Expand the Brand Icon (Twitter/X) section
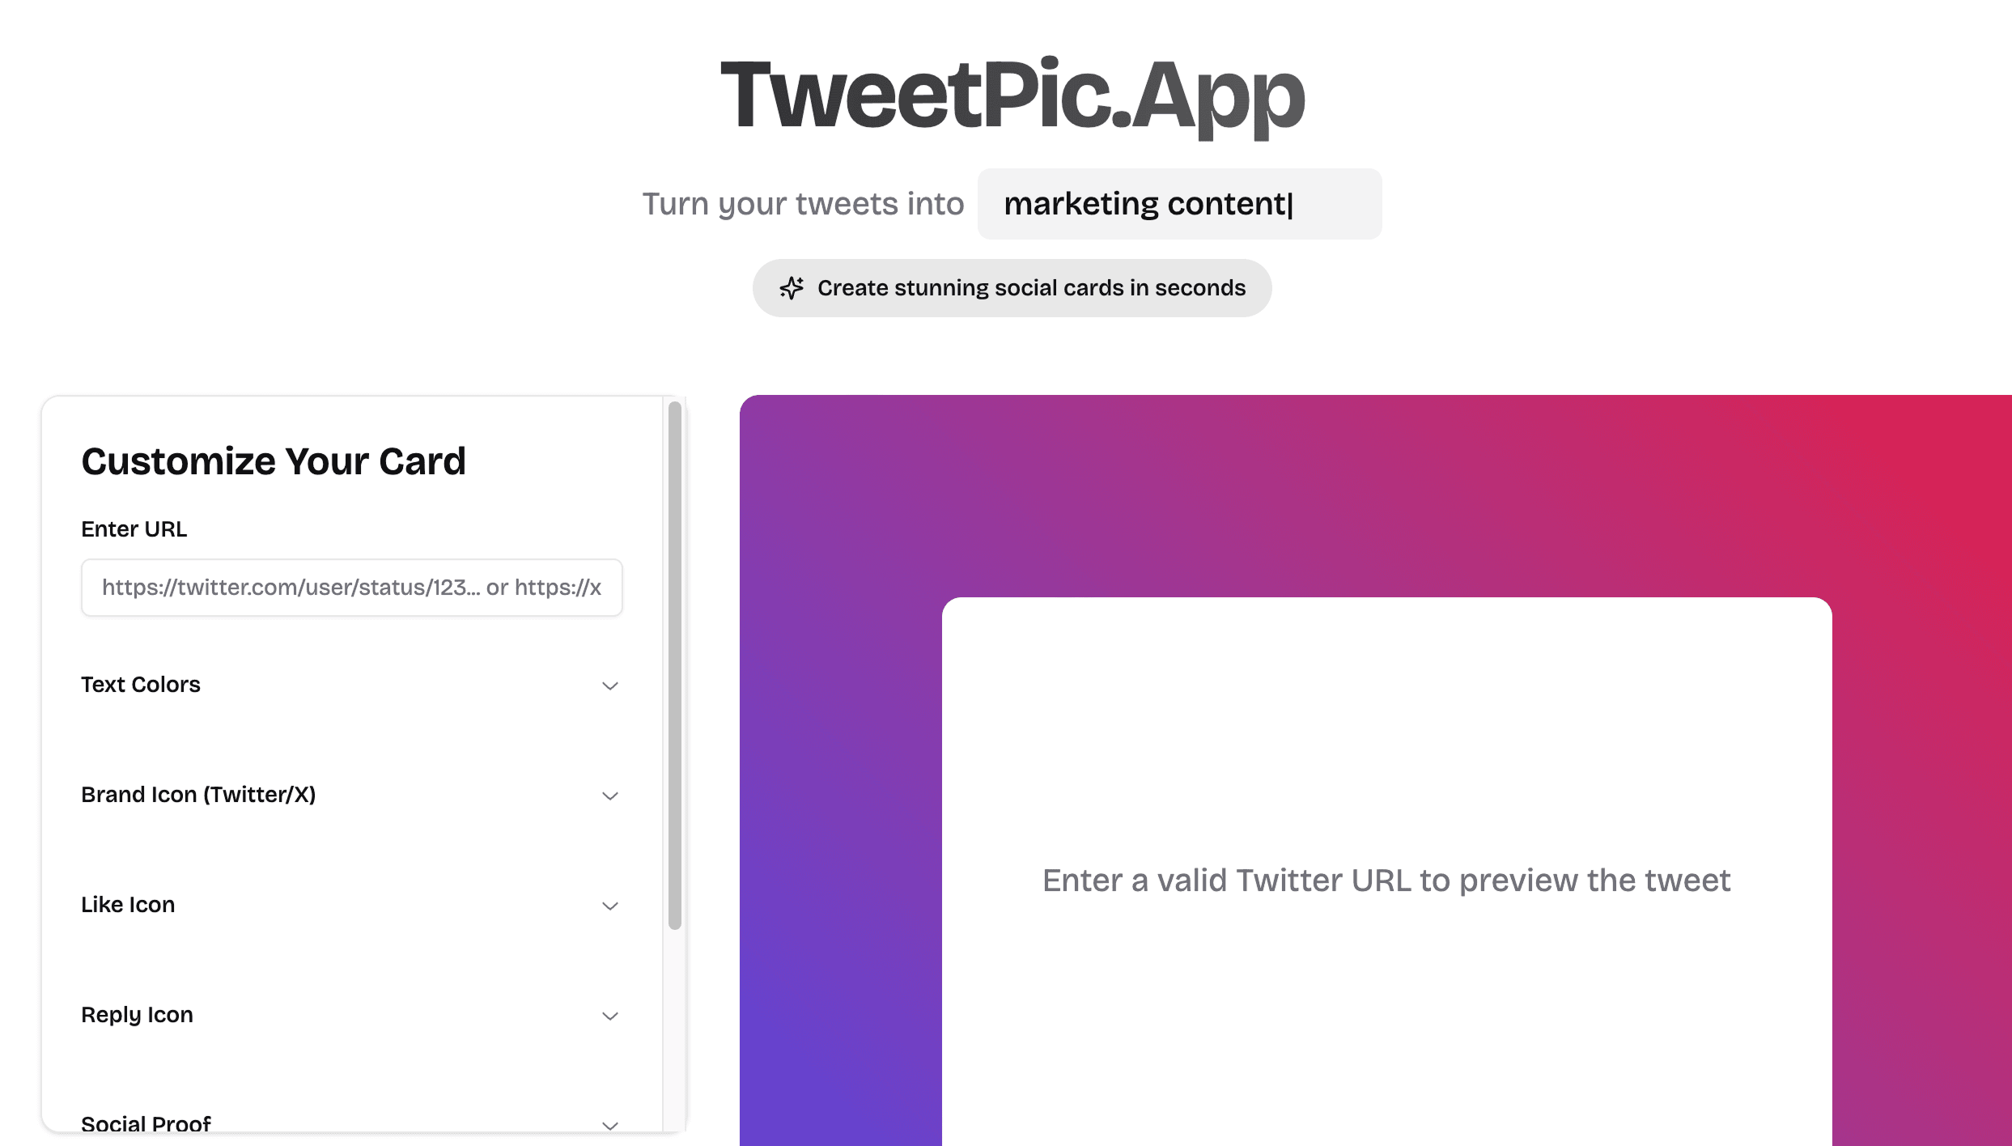 (x=351, y=795)
